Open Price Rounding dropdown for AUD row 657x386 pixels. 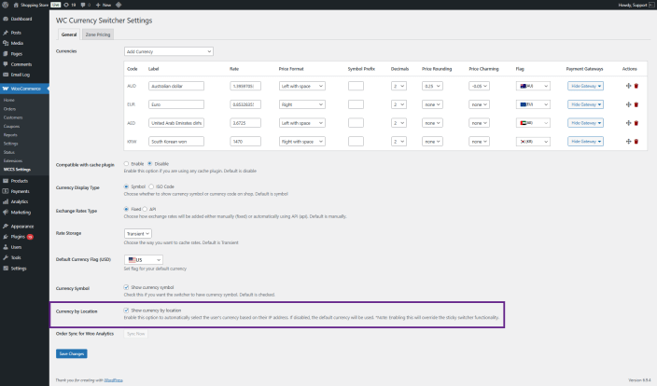pyautogui.click(x=432, y=86)
